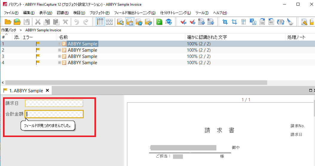Select the text area 'A' frame tool
This screenshot has width=315, height=166.
[225, 22]
